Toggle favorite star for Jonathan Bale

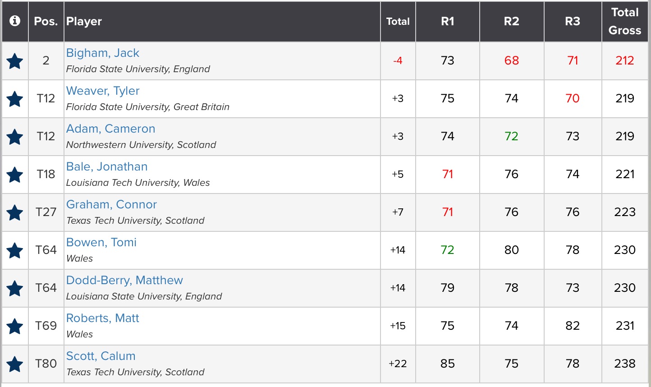15,175
